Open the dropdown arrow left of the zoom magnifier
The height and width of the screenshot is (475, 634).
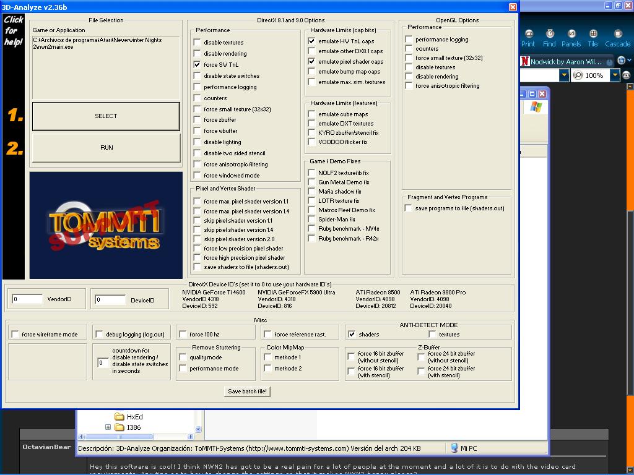coord(564,75)
